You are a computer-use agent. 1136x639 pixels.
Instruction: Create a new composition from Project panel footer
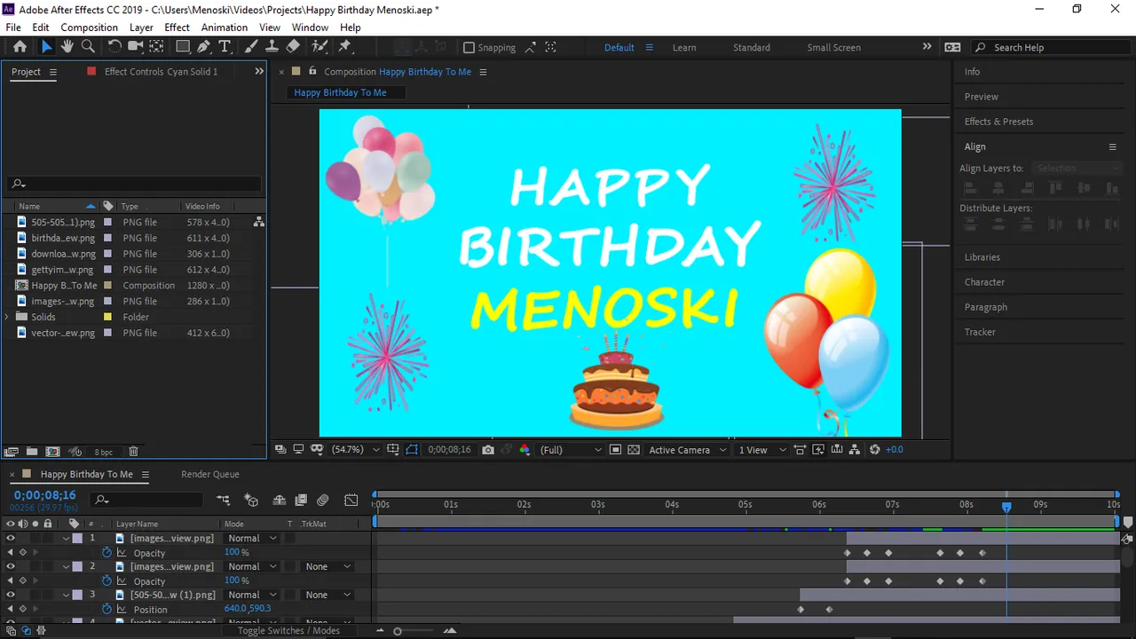pos(52,452)
